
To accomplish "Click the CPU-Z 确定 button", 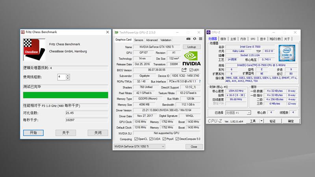I will click(x=291, y=121).
